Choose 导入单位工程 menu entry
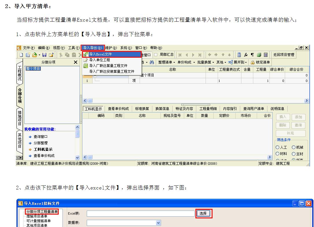Image resolution: width=314 pixels, height=227 pixels. pos(112,60)
